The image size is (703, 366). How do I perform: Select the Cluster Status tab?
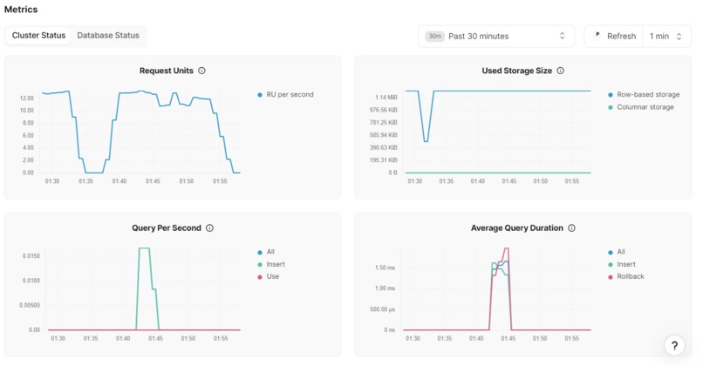(x=38, y=36)
